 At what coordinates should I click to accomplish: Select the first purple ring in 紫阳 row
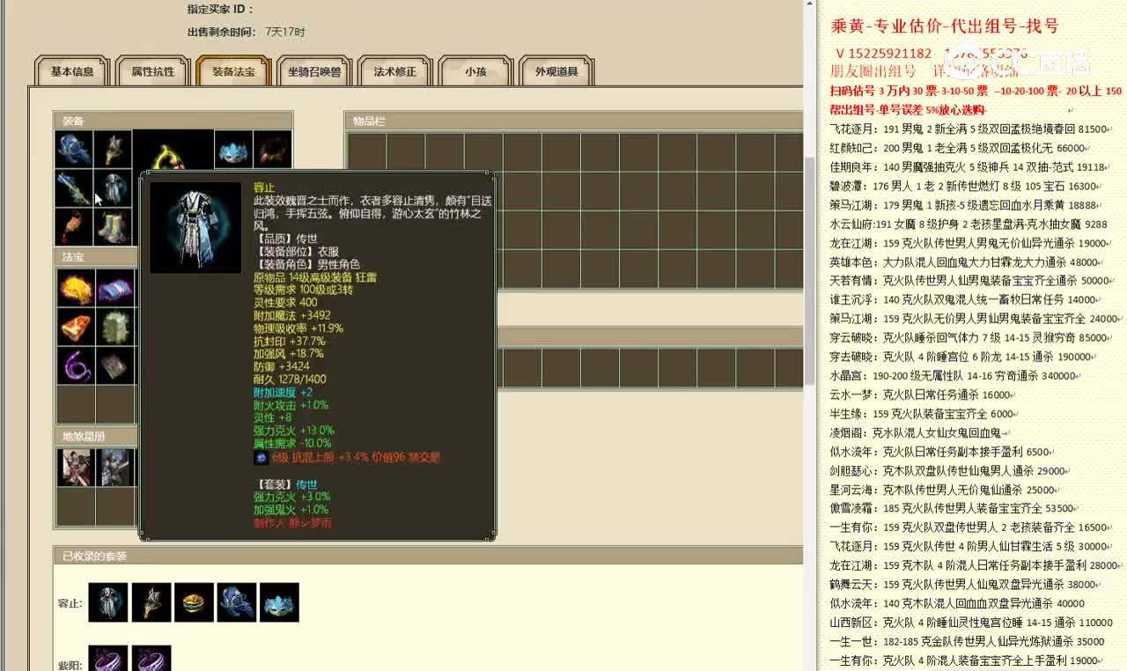coord(108,659)
